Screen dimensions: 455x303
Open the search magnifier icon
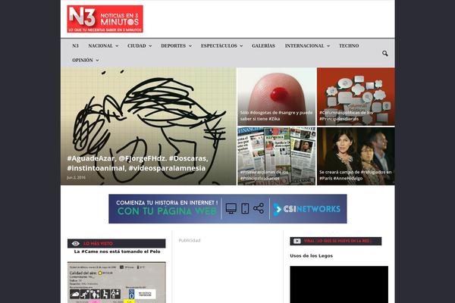tap(385, 54)
